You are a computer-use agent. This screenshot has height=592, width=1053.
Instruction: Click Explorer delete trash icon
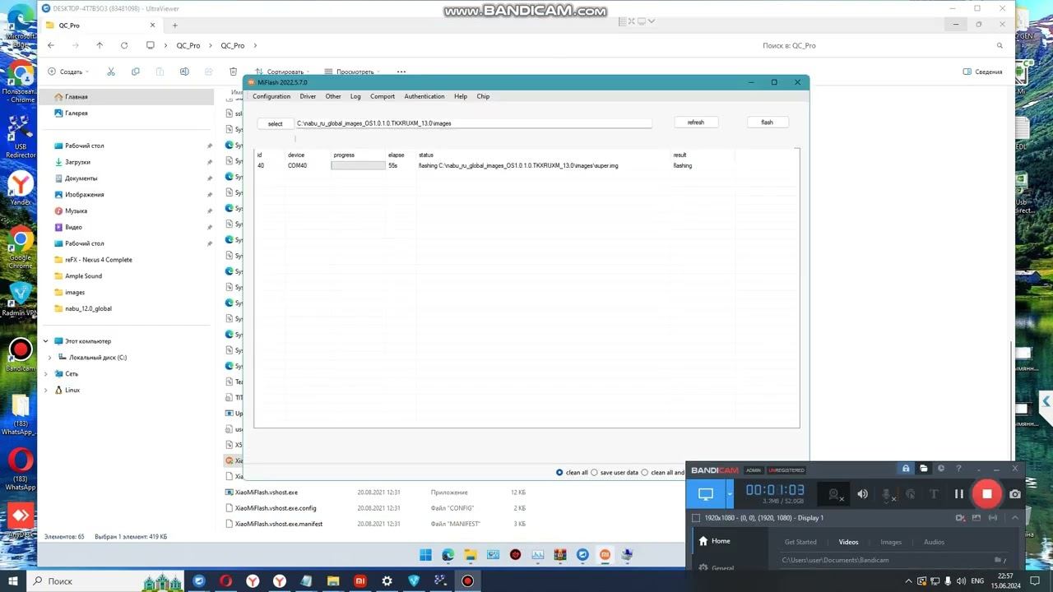click(234, 72)
